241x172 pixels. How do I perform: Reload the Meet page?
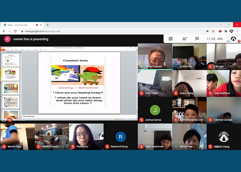tap(15, 31)
